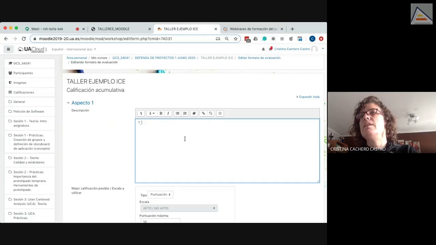Open Sesión 3: UCA. Prácticas item
Viewport: 436px width, 245px height.
click(29, 216)
